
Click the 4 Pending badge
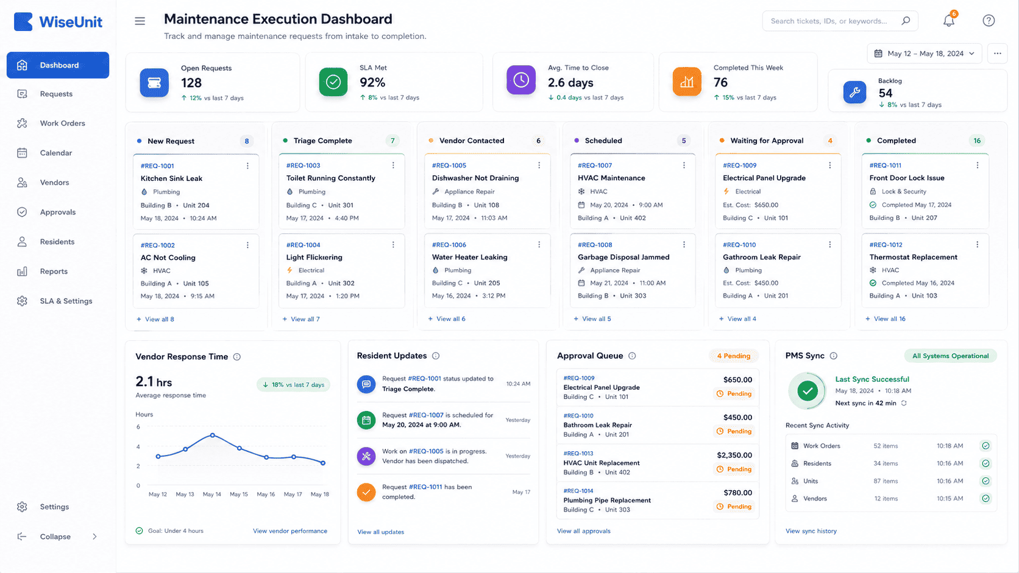pyautogui.click(x=733, y=356)
